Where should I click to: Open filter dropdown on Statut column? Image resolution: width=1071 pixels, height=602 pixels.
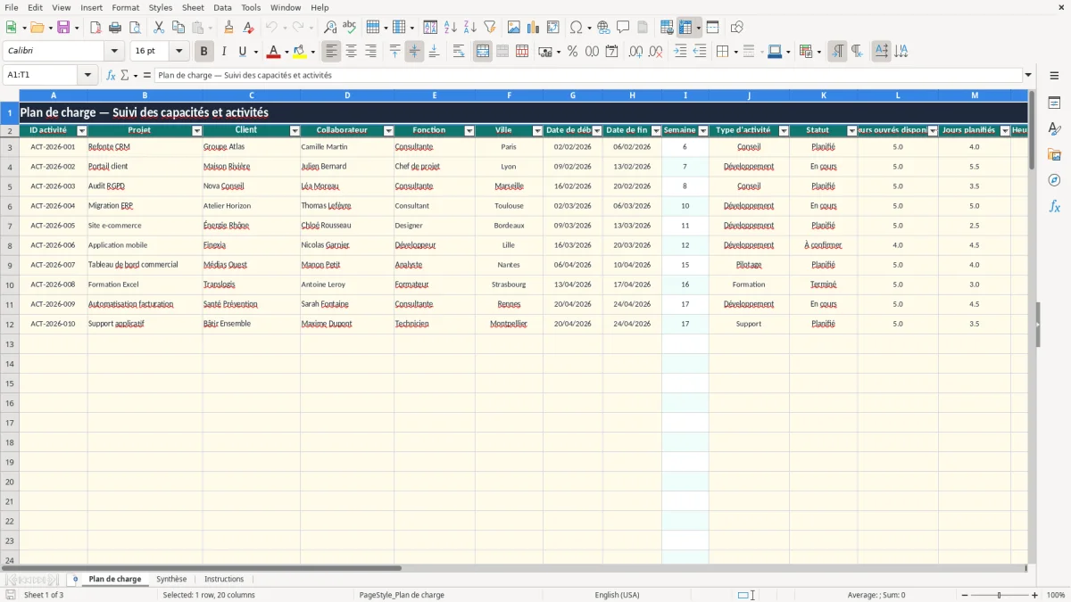[x=851, y=131]
